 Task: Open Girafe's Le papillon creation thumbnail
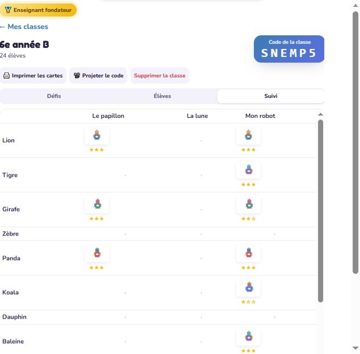(97, 204)
